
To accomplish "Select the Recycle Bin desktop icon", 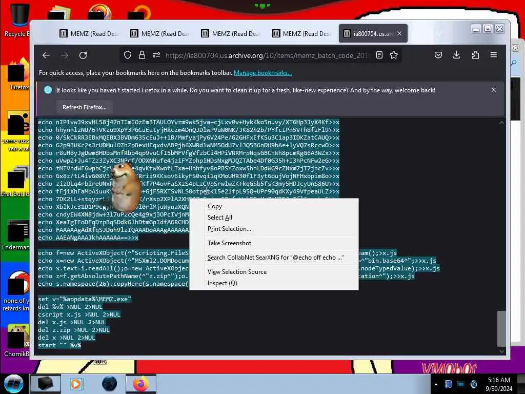I will click(x=17, y=20).
